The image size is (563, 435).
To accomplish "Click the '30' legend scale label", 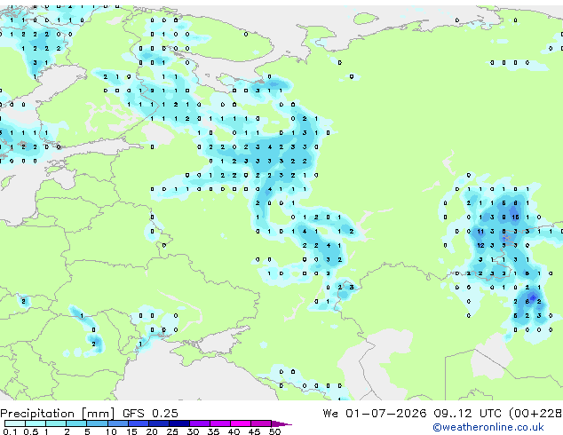I will click(x=193, y=431).
